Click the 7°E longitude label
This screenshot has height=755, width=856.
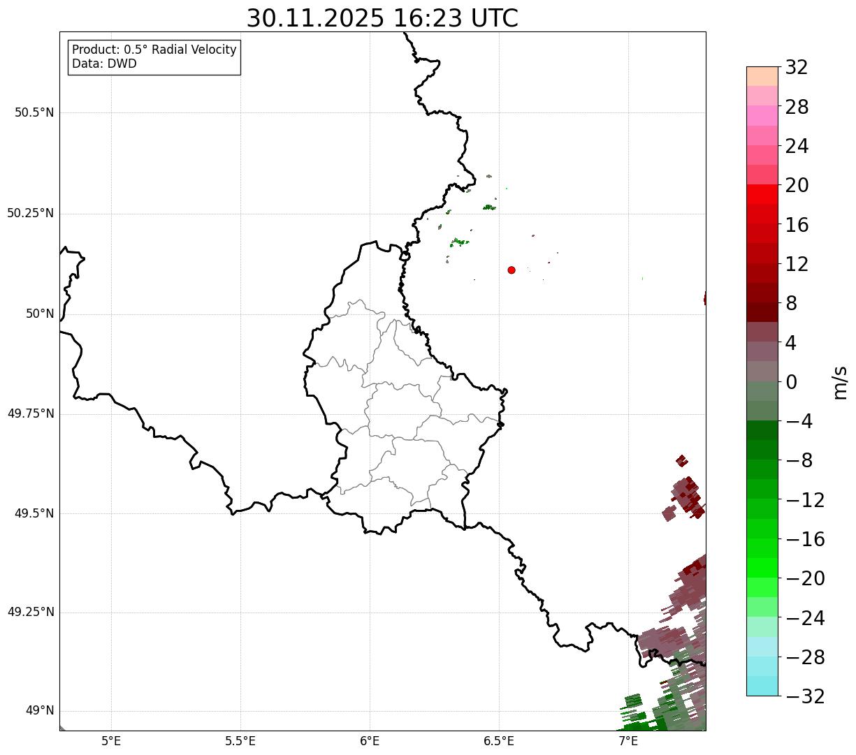[628, 741]
